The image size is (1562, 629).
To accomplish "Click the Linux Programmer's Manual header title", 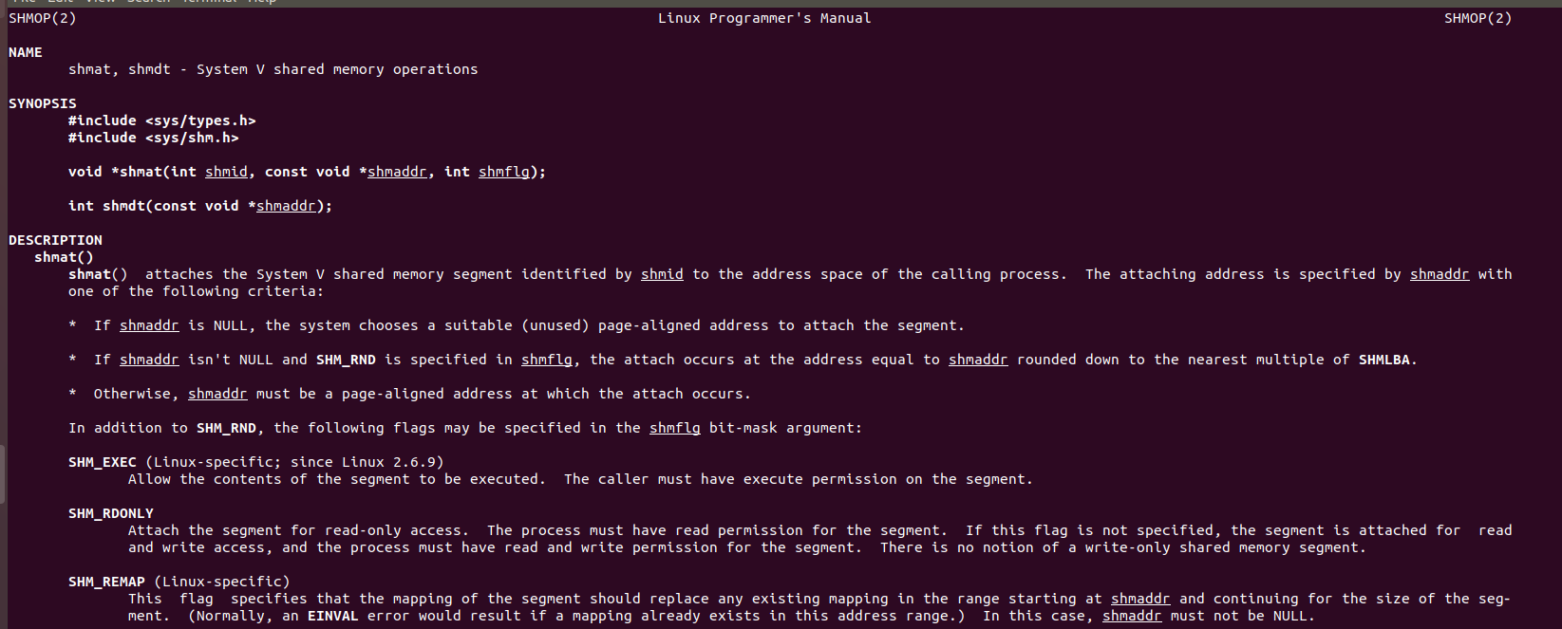I will pos(764,18).
